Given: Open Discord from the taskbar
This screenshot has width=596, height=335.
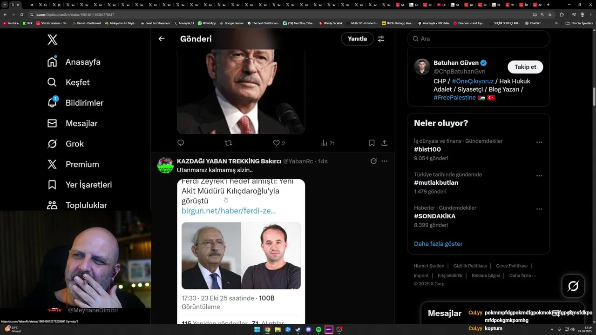Looking at the screenshot, I should coord(308,329).
